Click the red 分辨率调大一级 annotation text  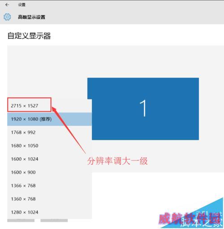pyautogui.click(x=117, y=161)
